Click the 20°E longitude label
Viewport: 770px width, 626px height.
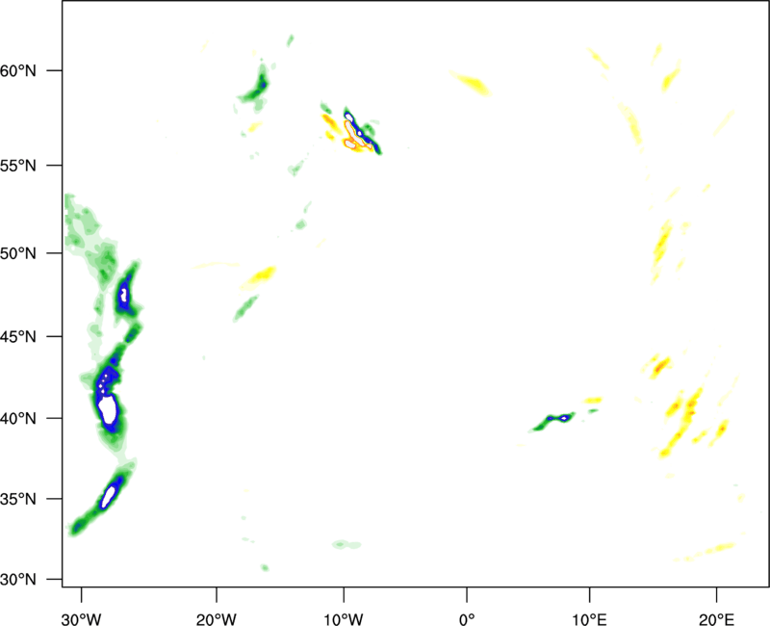coord(716,619)
